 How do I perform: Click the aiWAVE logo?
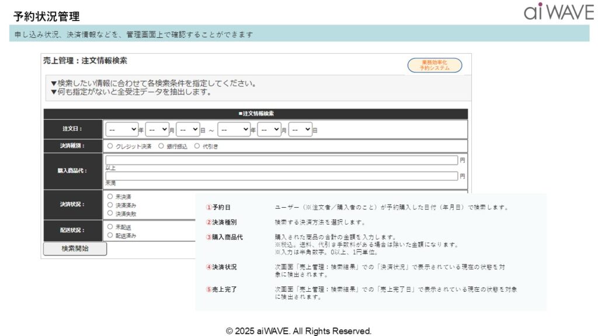click(x=558, y=12)
